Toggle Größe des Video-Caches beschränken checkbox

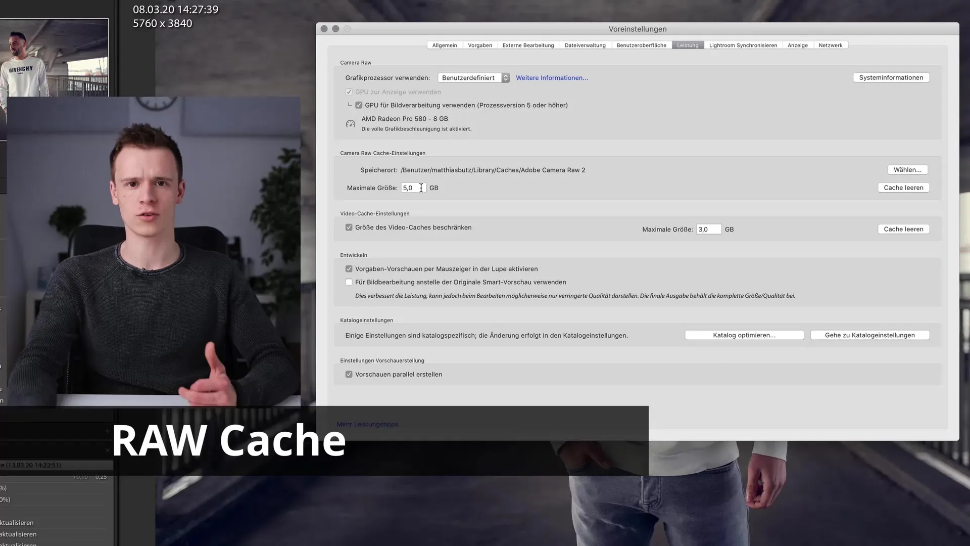349,227
